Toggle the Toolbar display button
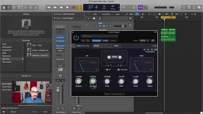The width and height of the screenshot is (203, 114). pyautogui.click(x=19, y=8)
